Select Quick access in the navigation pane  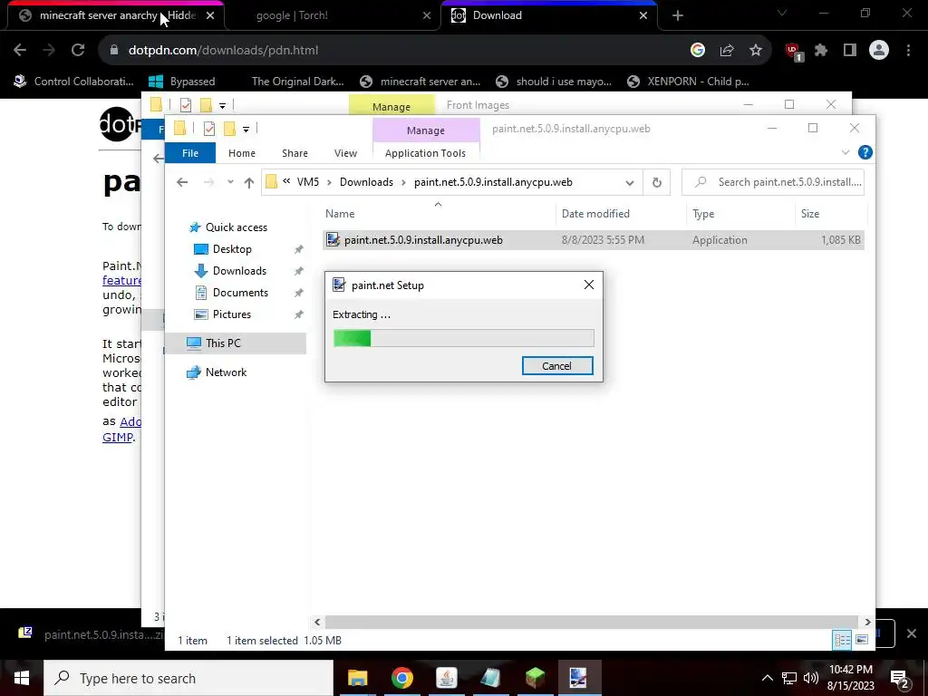point(236,227)
